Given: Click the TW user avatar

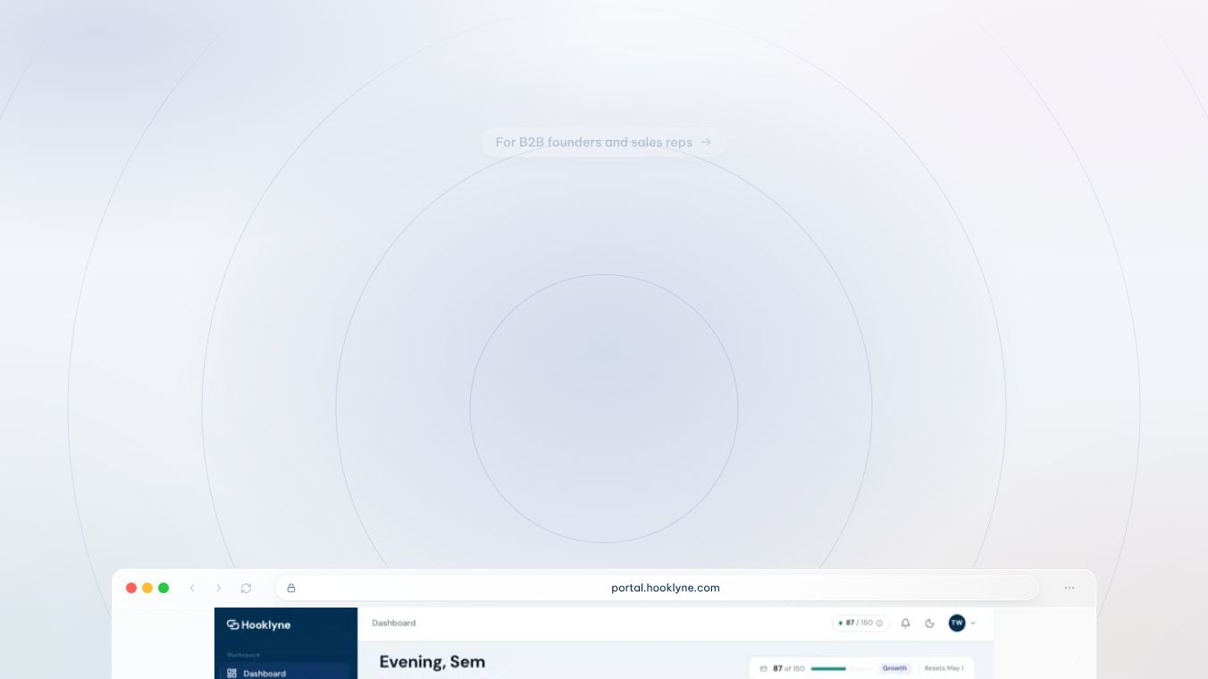Looking at the screenshot, I should 957,623.
